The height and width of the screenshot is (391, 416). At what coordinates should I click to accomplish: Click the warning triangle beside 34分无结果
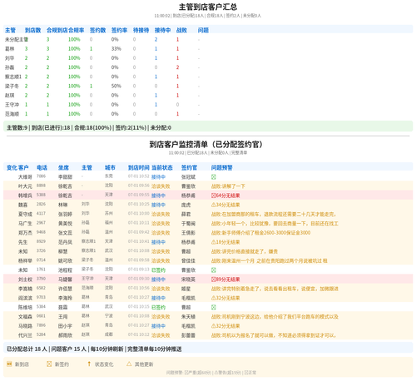tap(213, 205)
